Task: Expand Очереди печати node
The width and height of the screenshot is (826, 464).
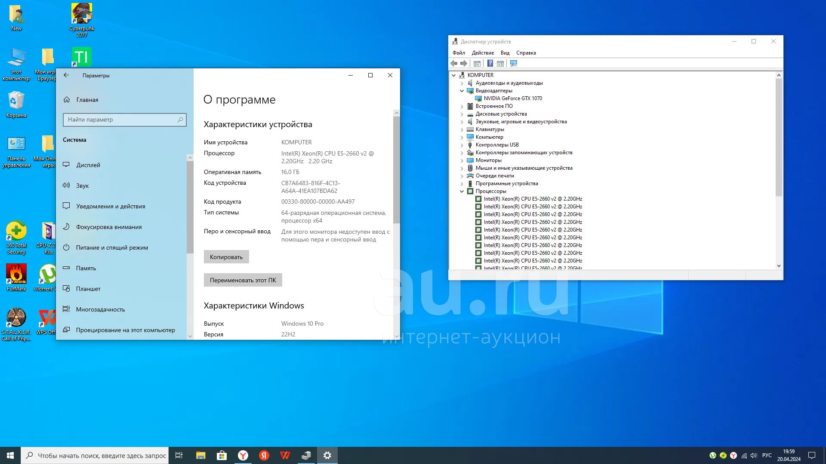Action: [x=462, y=176]
